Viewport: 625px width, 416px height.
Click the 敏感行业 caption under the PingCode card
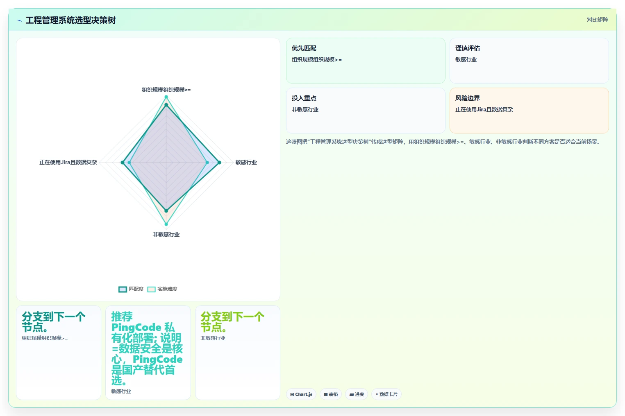point(121,391)
